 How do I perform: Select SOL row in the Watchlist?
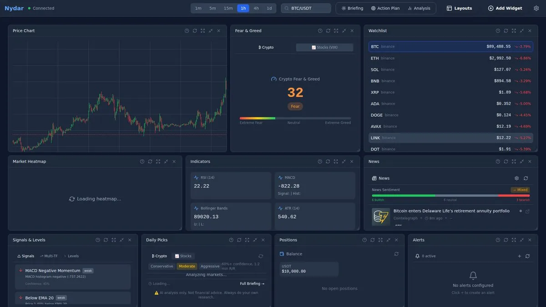[x=451, y=70]
